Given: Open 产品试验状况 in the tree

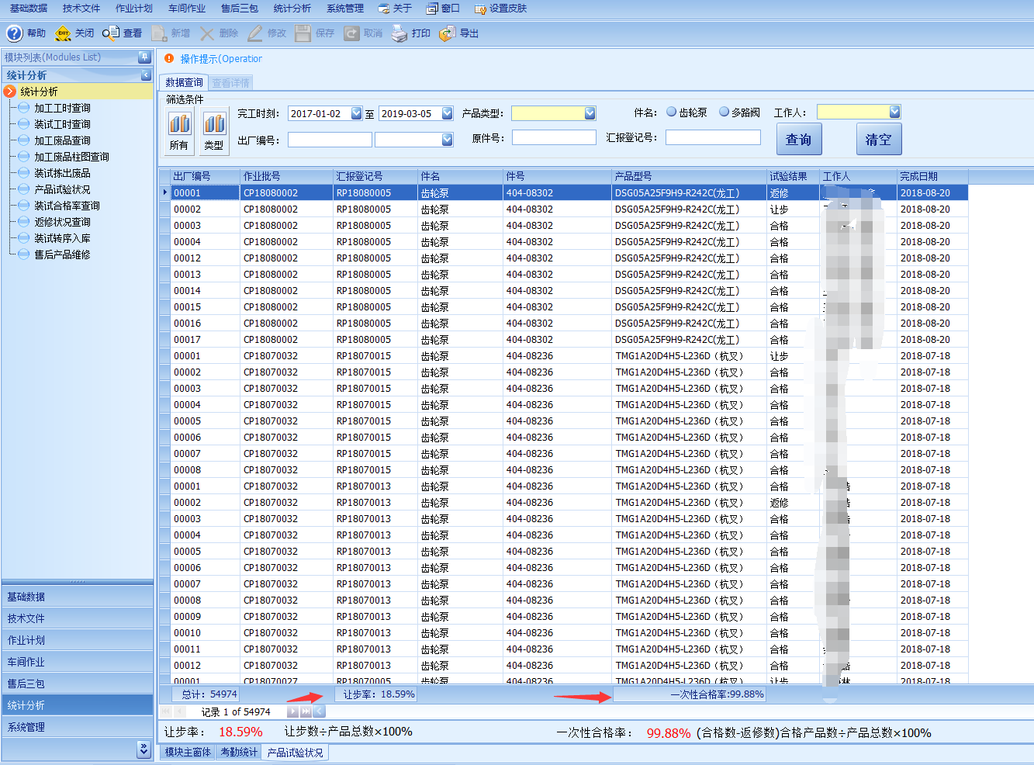Looking at the screenshot, I should pos(62,189).
